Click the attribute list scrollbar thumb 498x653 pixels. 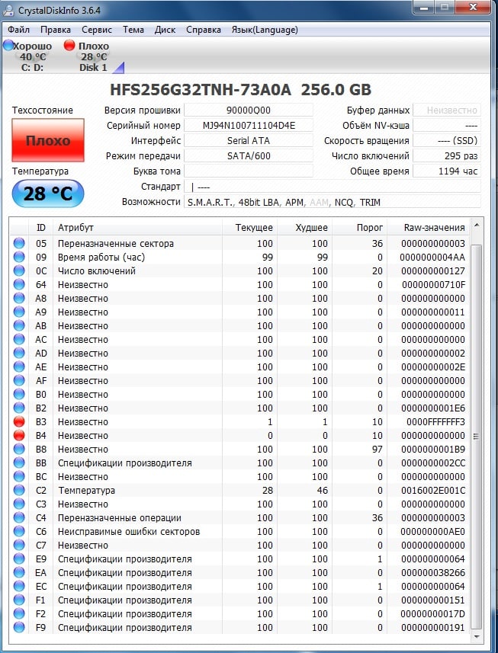[x=477, y=437]
